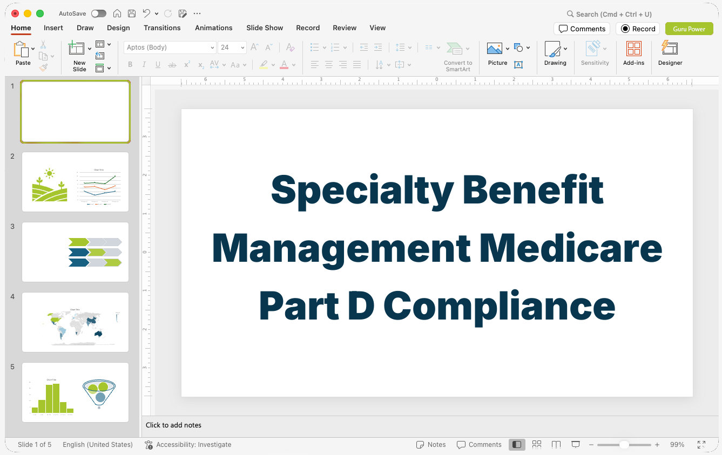Screen dimensions: 722x455
Task: Toggle the Notes pane in status bar
Action: point(431,444)
